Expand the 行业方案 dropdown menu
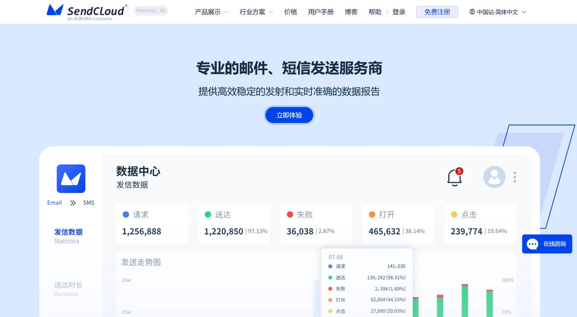577x317 pixels. (256, 12)
